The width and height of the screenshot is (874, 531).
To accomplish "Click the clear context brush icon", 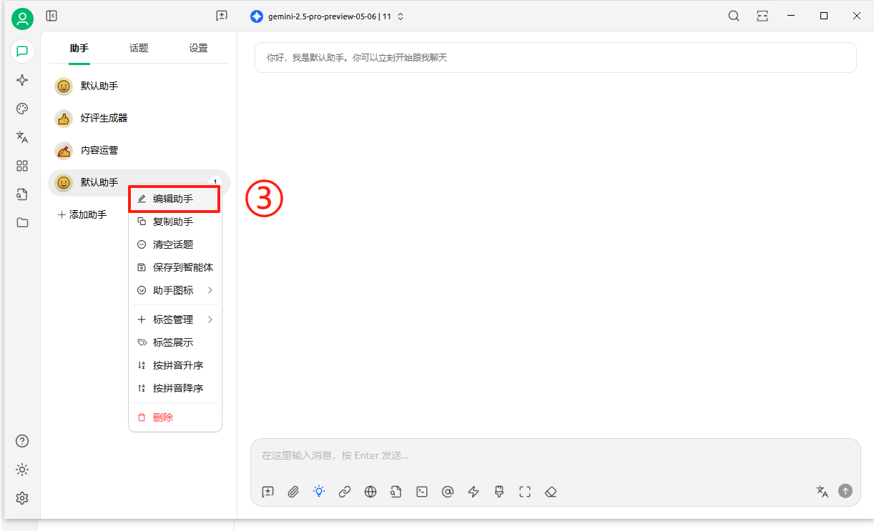I will coord(499,492).
